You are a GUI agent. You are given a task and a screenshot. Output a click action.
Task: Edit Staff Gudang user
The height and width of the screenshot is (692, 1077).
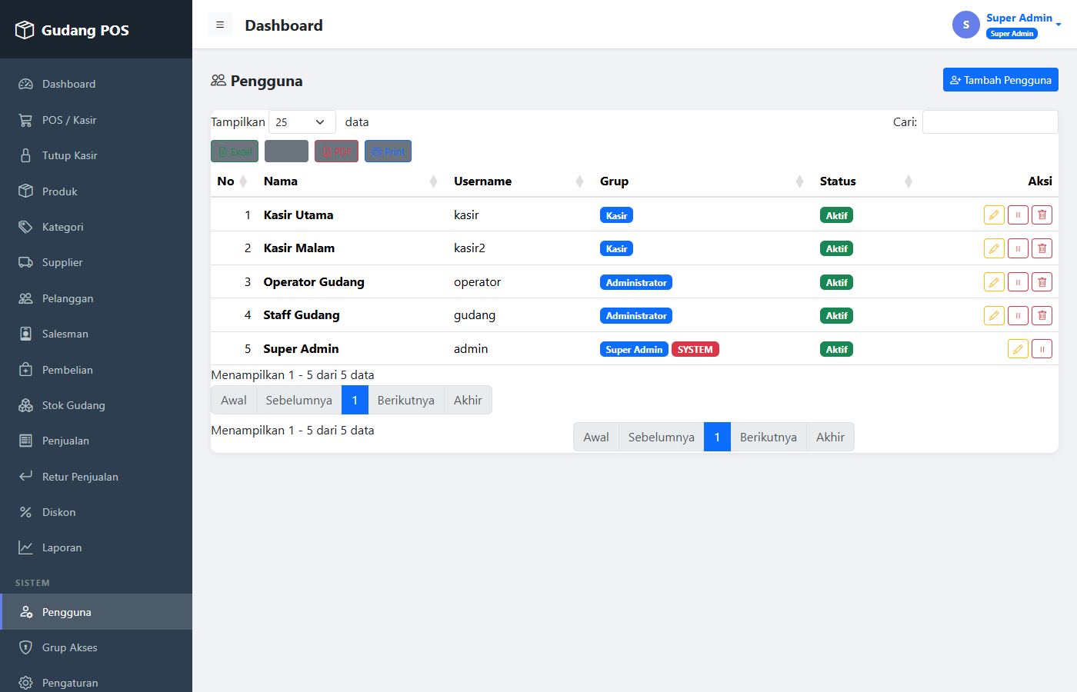coord(994,315)
